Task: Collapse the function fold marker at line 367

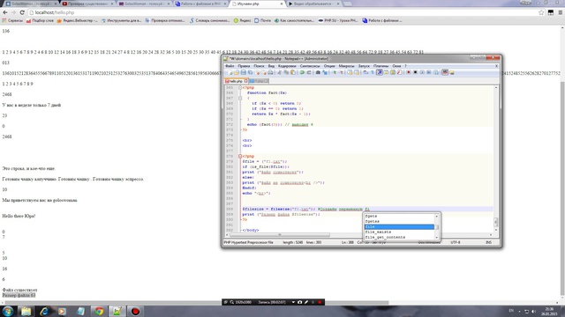Action: click(x=240, y=98)
